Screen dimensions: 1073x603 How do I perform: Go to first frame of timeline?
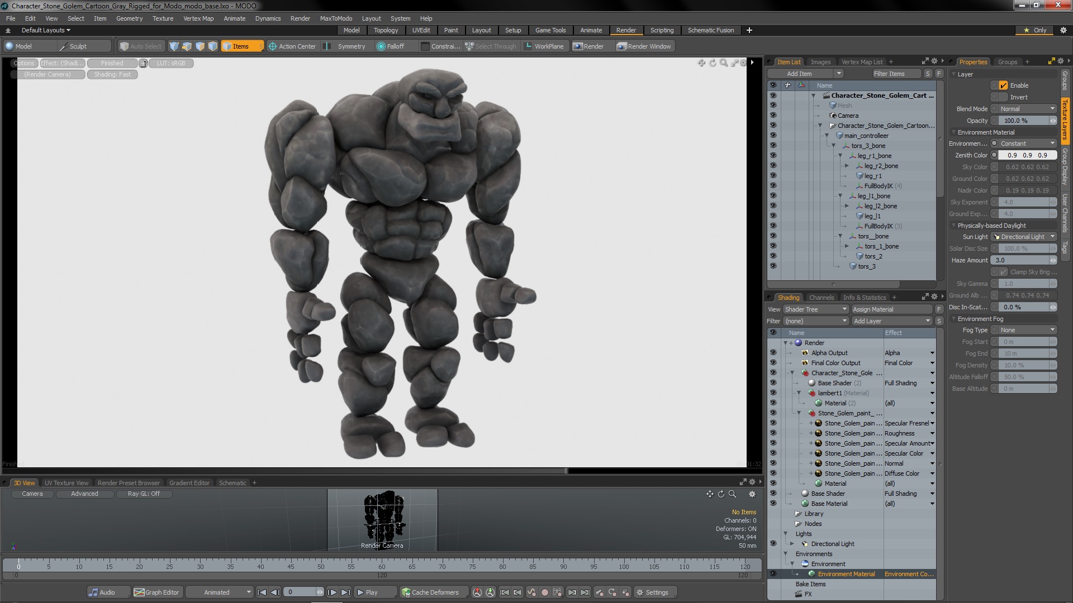click(x=262, y=592)
